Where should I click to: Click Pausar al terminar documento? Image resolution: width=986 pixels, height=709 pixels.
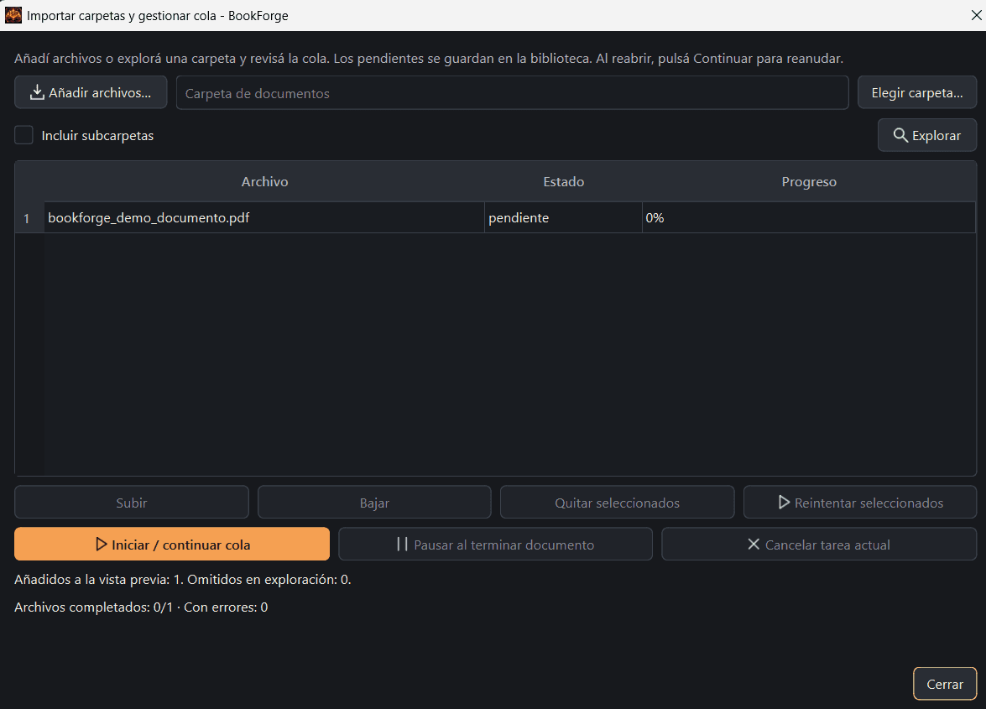point(495,544)
